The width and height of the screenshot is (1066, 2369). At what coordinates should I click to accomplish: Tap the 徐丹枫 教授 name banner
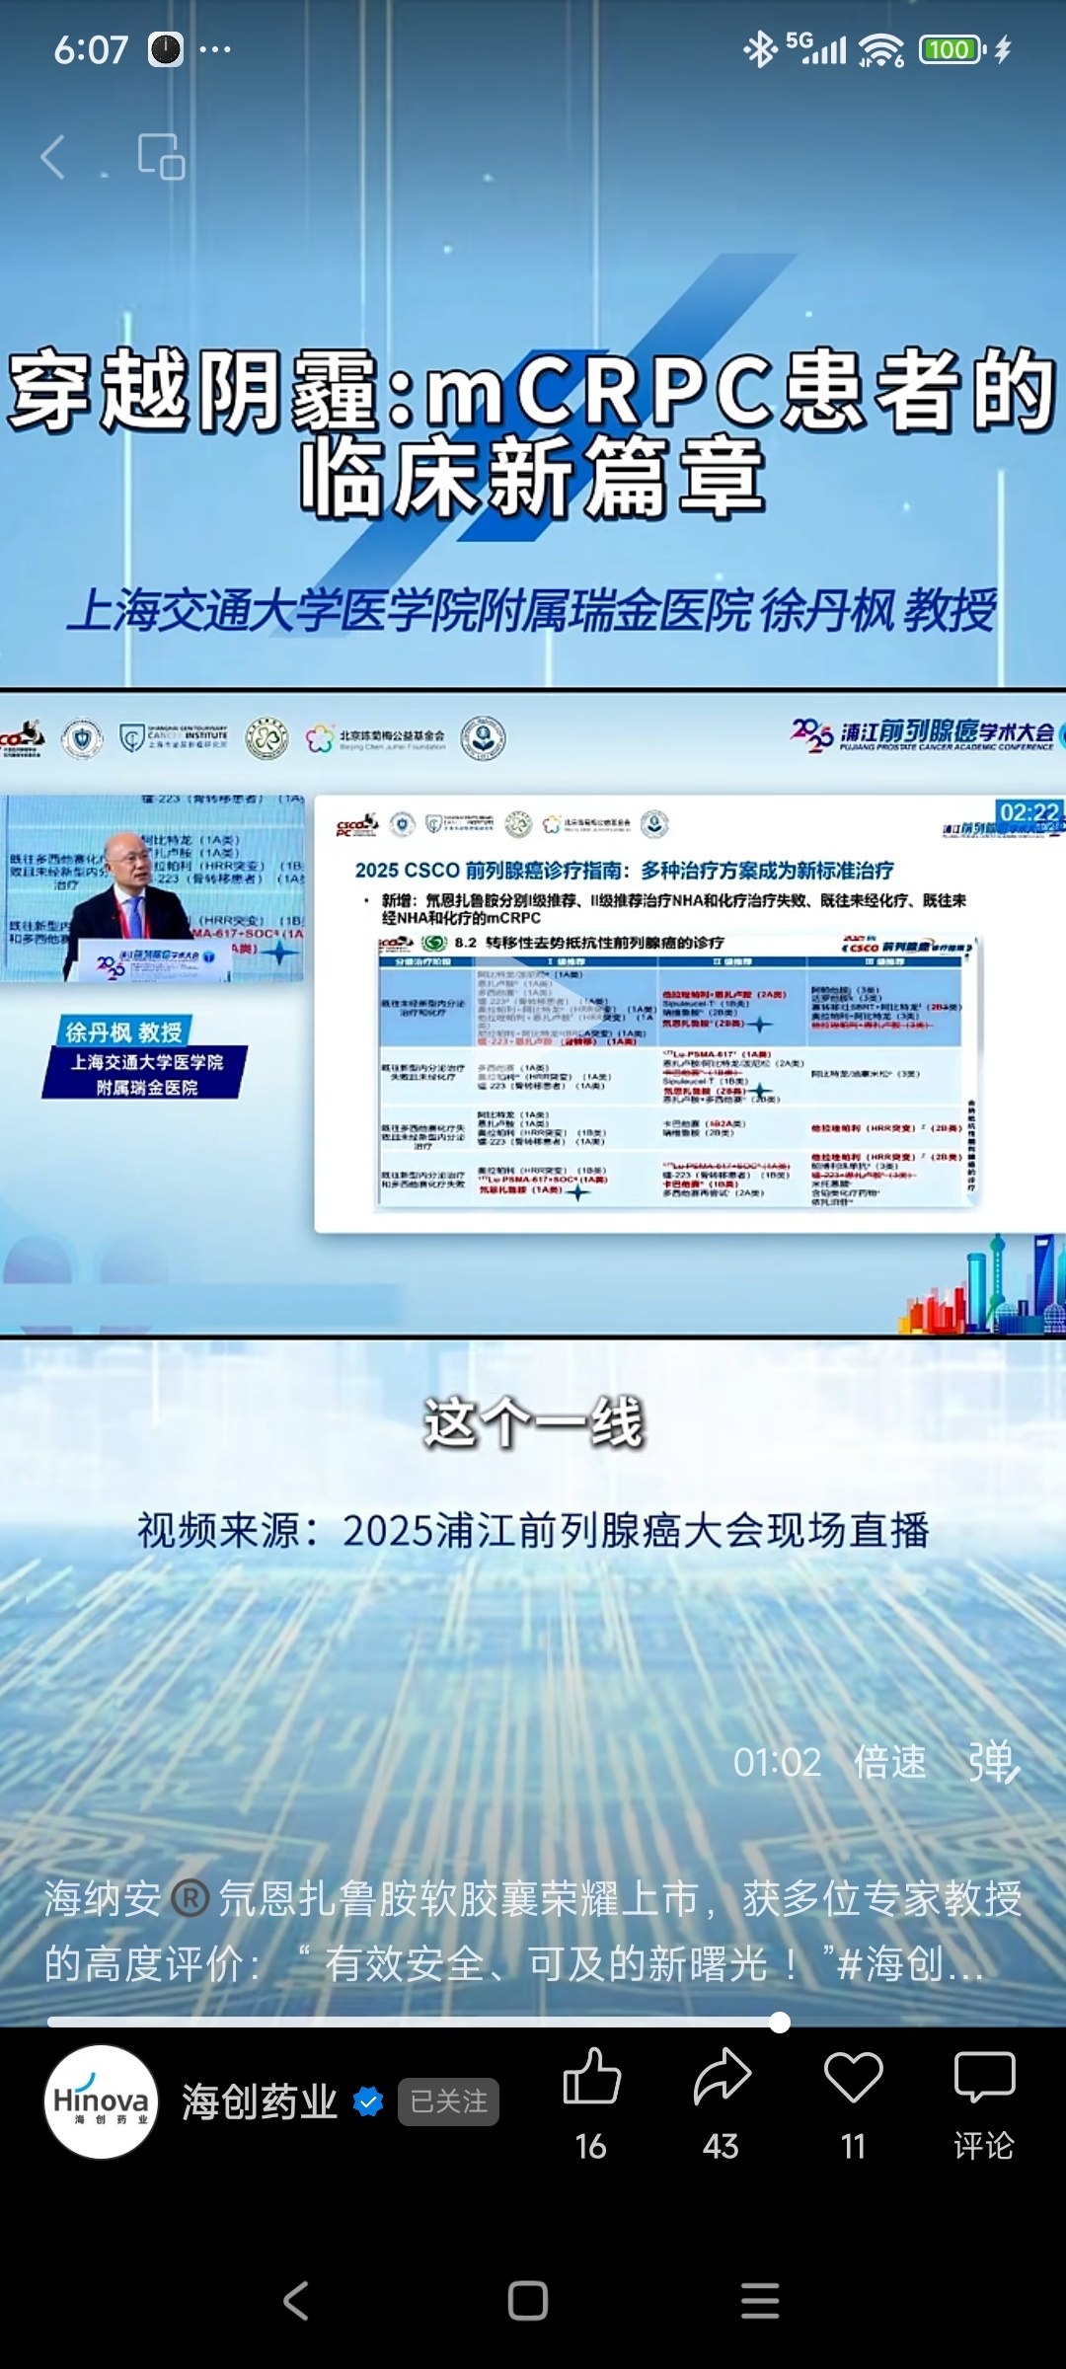click(124, 1032)
